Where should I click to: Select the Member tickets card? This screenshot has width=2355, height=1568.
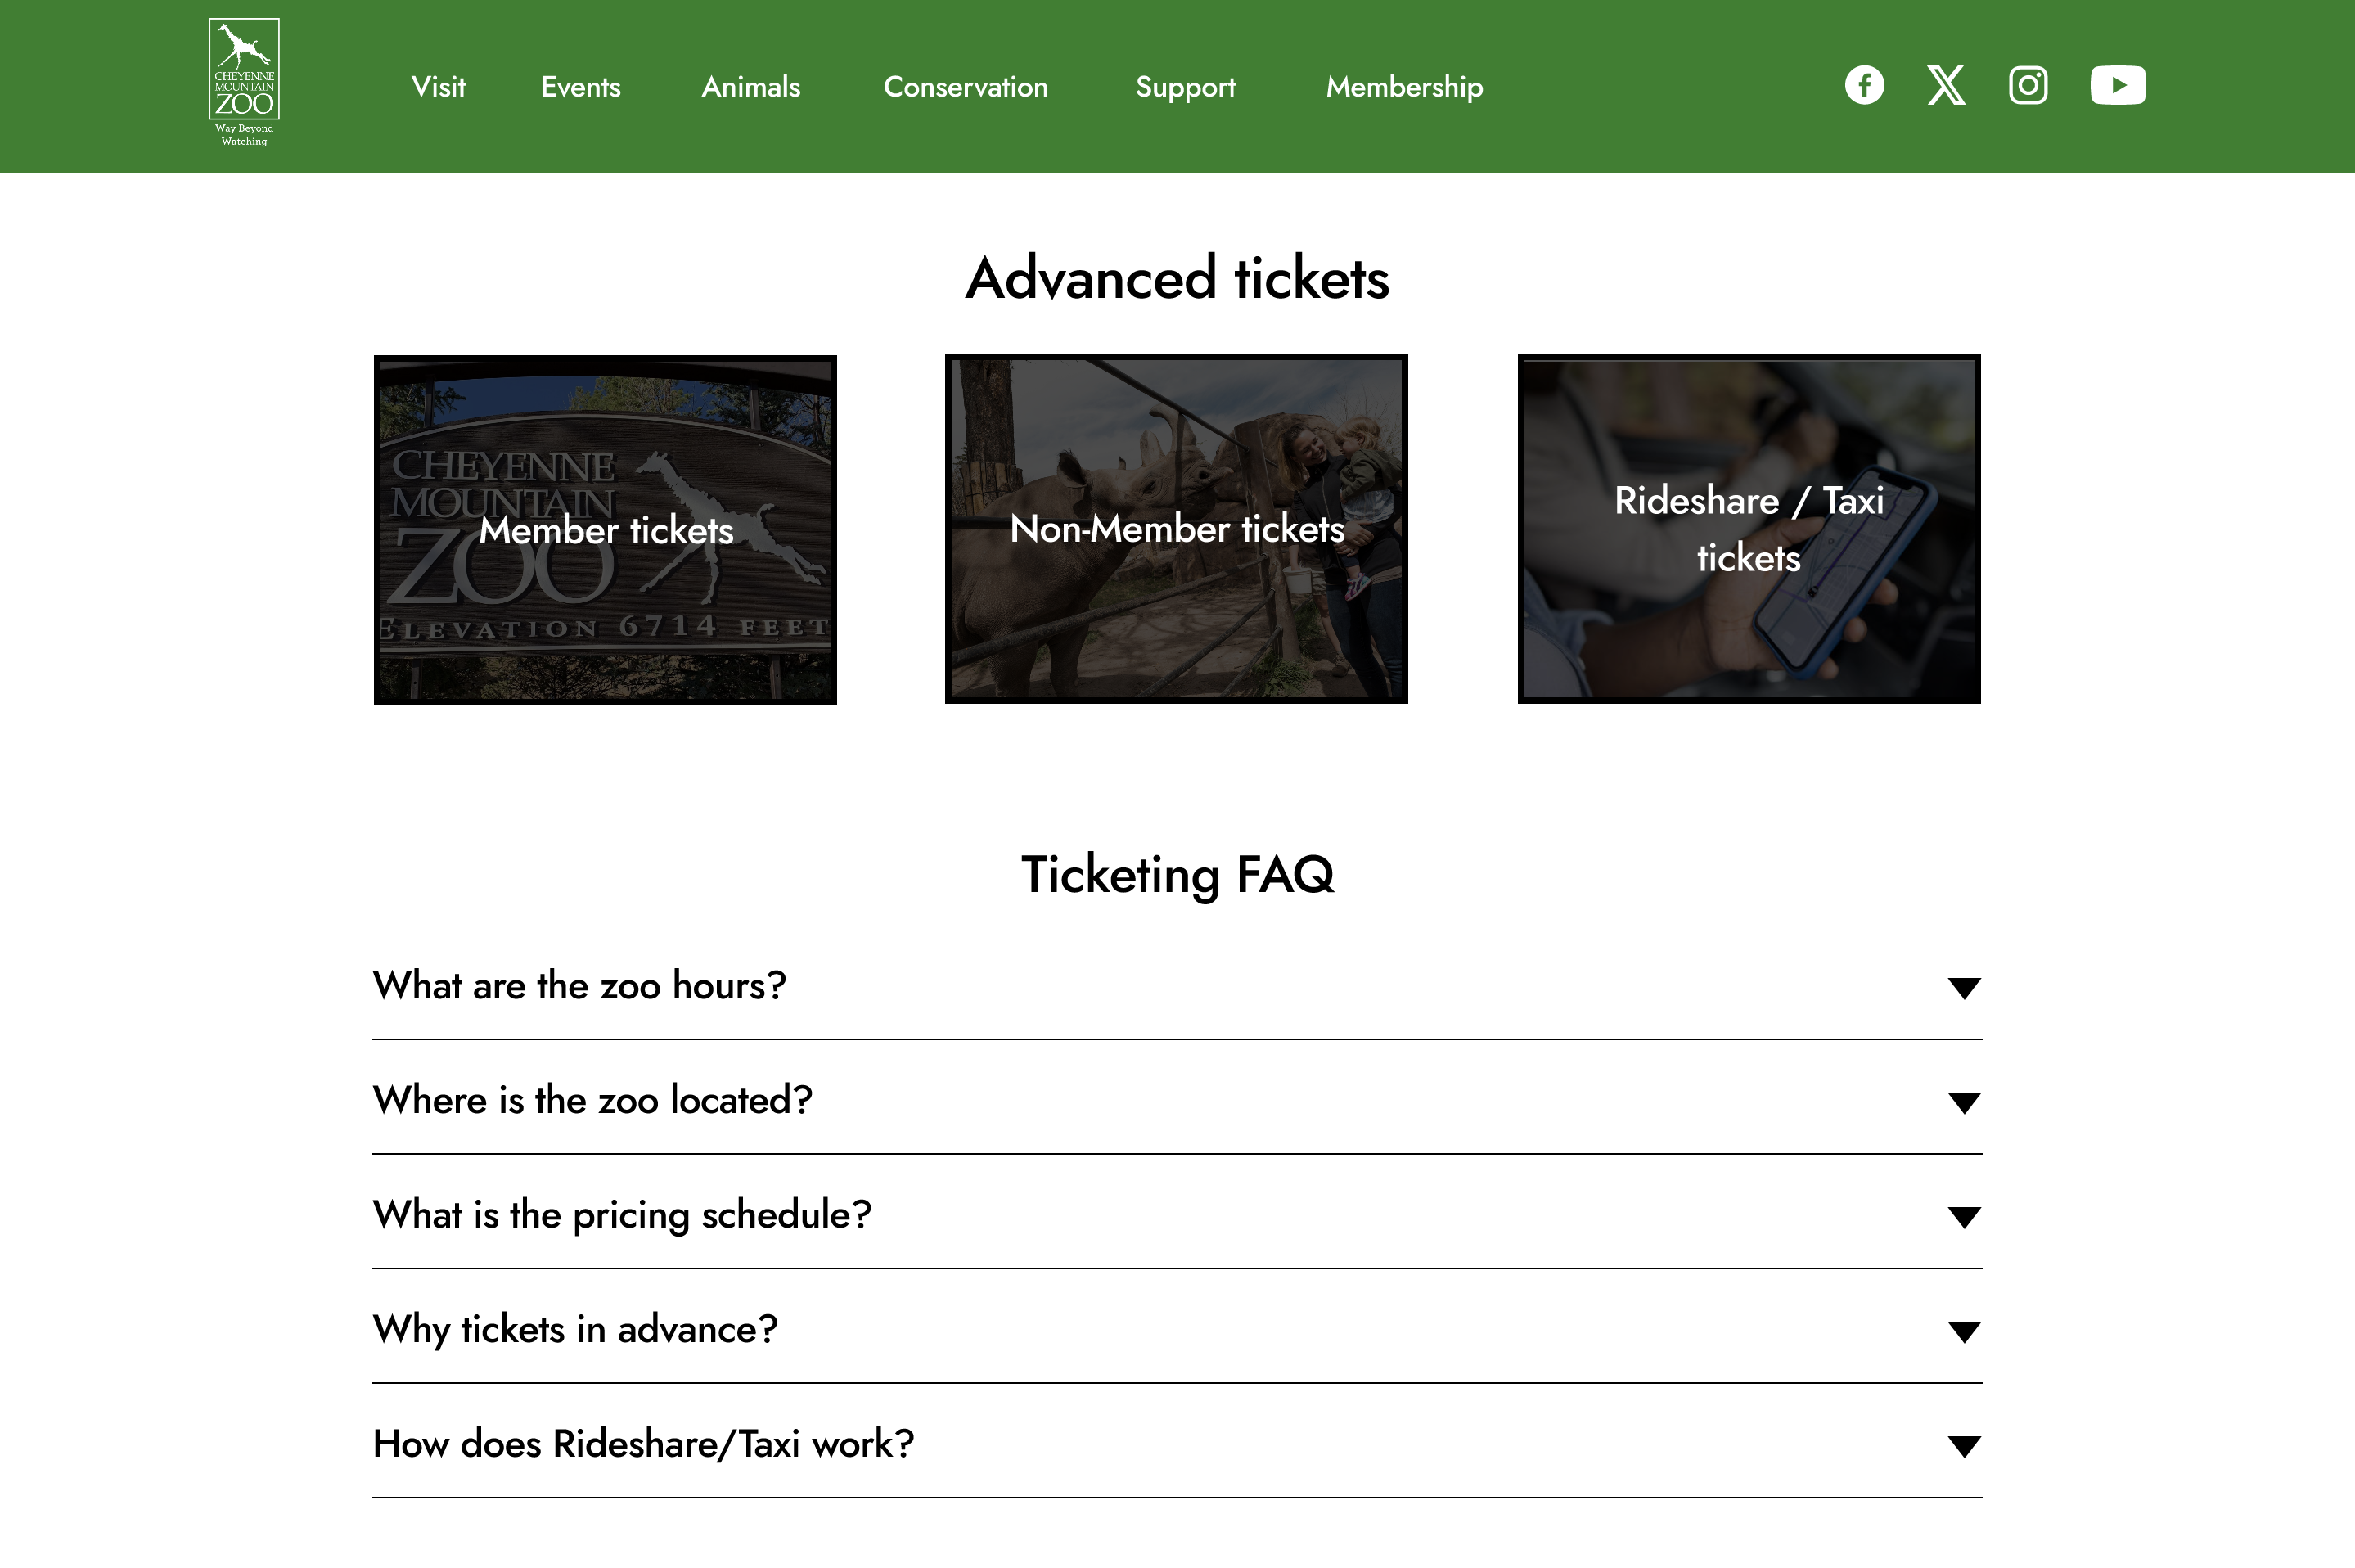(x=605, y=530)
